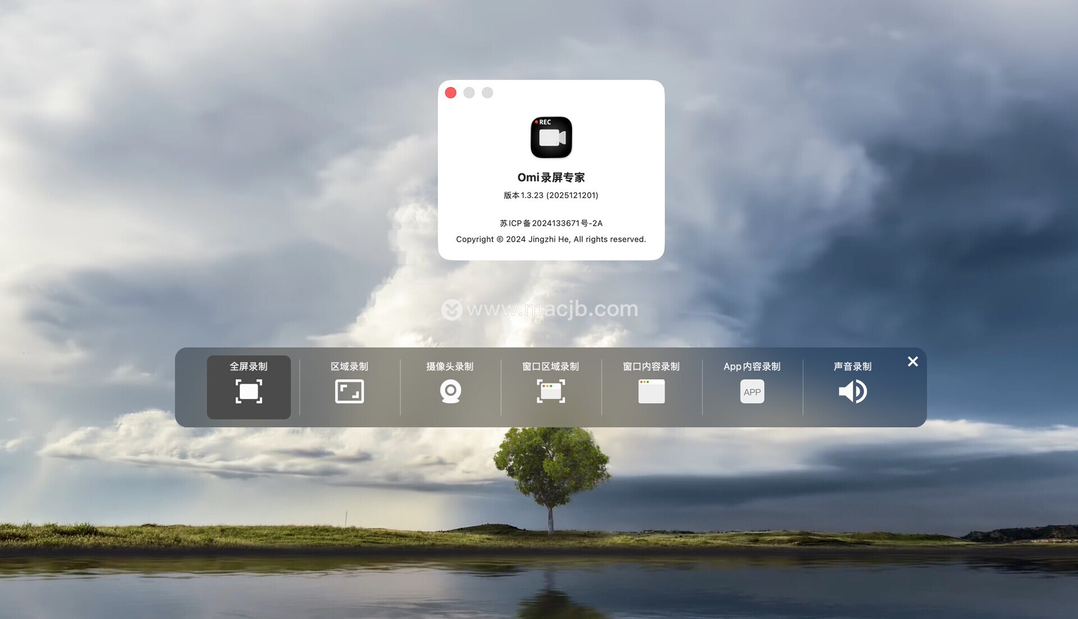Click the 窗口内容录制 label
Viewport: 1078px width, 619px height.
pos(651,366)
